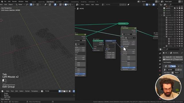Toggle the pin node tree icon
The width and height of the screenshot is (184, 103).
point(128,5)
